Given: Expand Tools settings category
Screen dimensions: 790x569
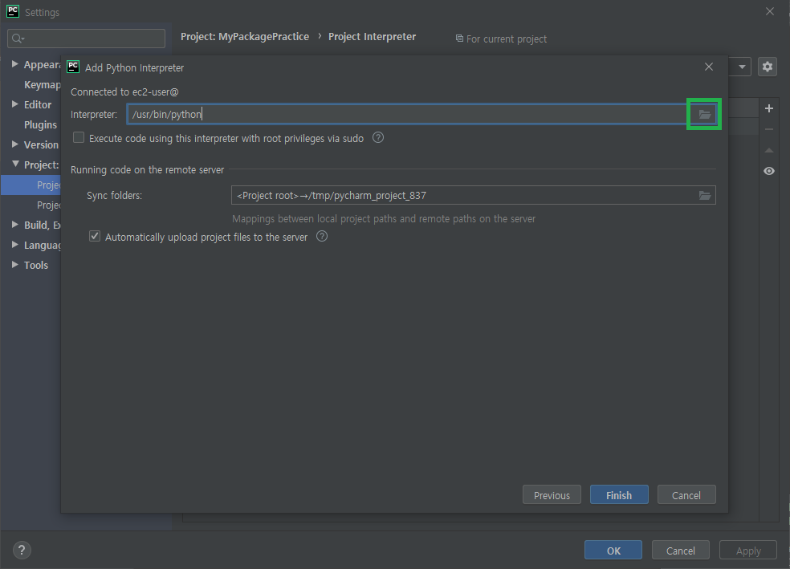Looking at the screenshot, I should click(15, 264).
